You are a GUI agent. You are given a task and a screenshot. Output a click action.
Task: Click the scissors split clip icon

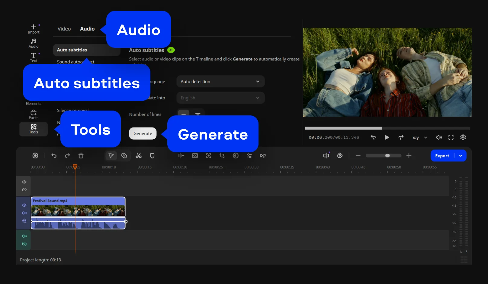(139, 156)
